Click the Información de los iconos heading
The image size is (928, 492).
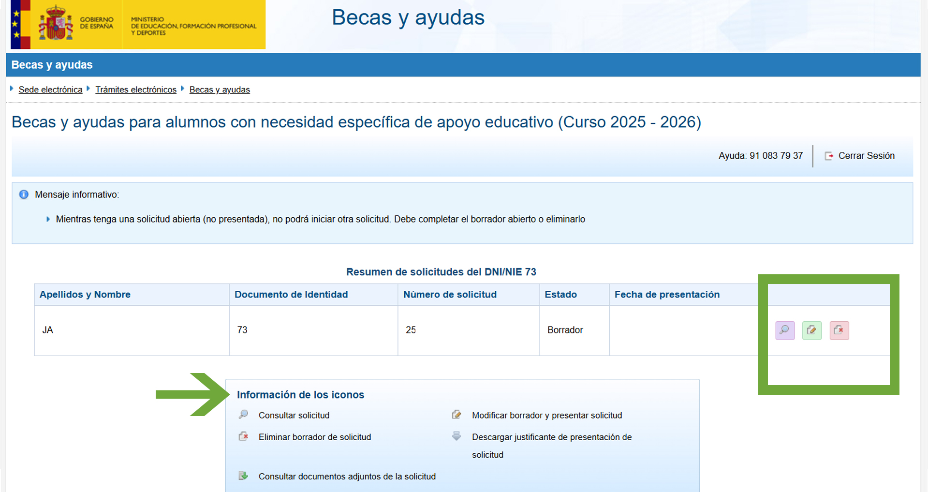click(300, 395)
